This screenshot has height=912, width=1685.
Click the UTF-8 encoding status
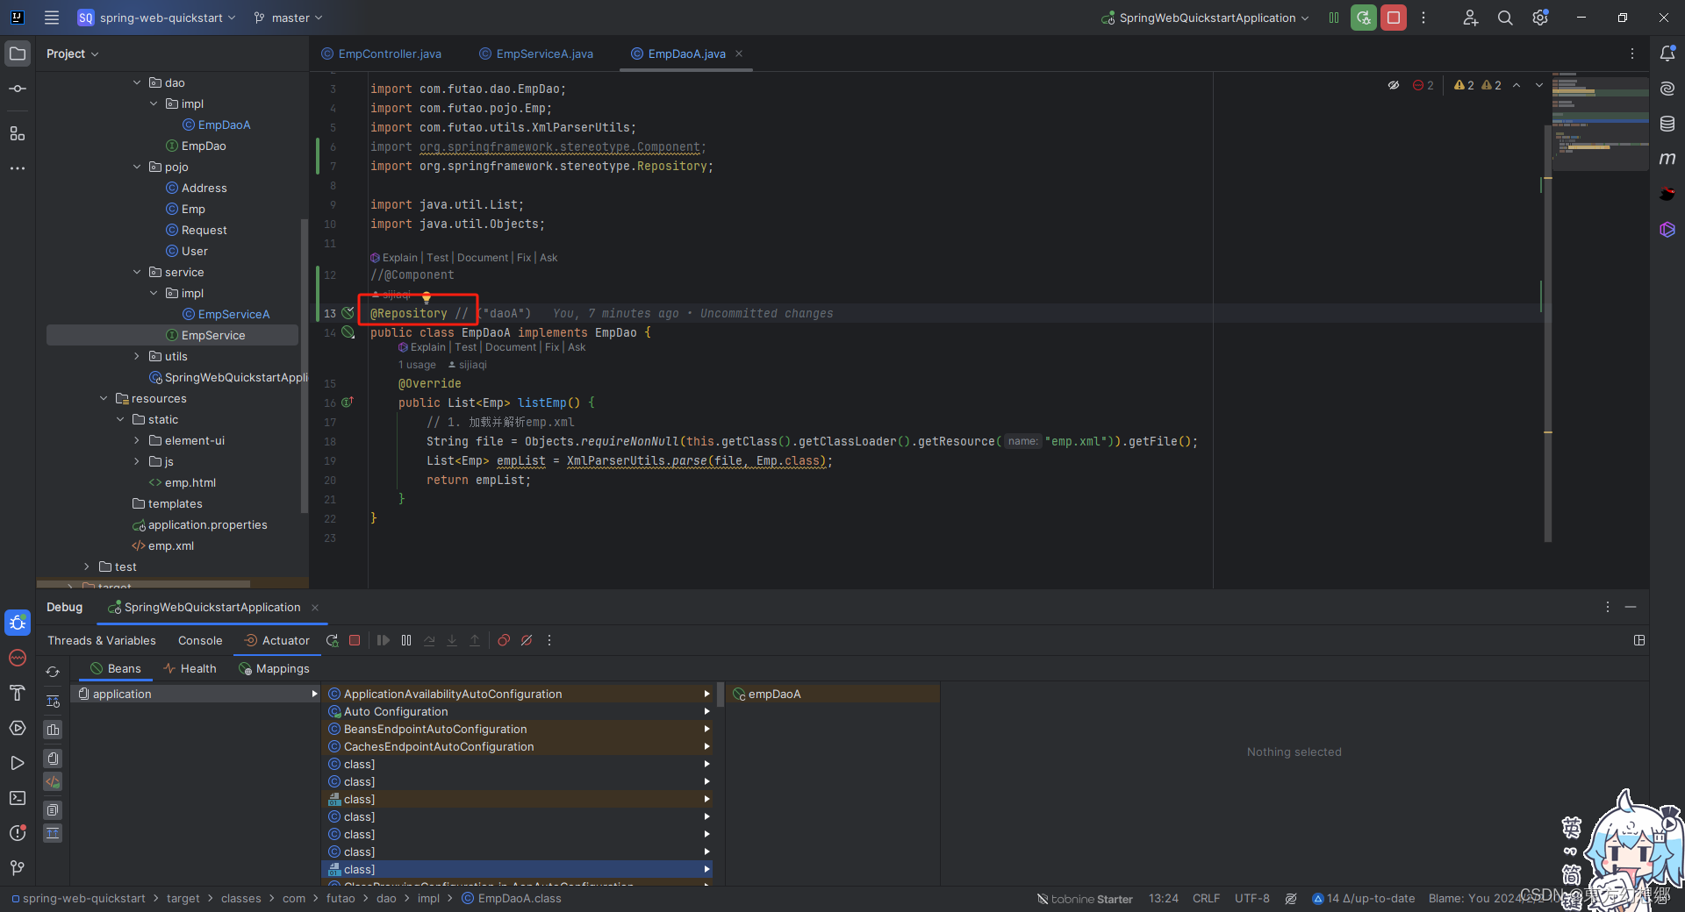click(1251, 899)
